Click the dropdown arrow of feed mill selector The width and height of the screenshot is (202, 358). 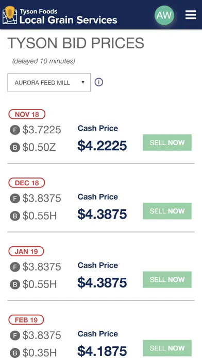pos(83,82)
